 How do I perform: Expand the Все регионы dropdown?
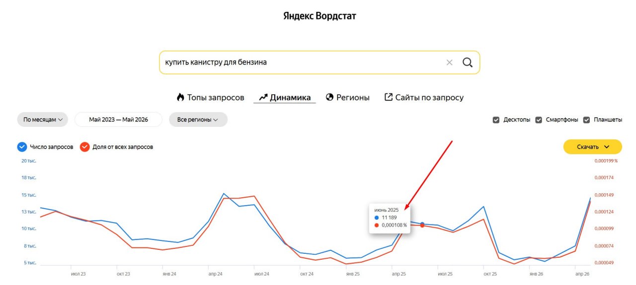tap(198, 119)
